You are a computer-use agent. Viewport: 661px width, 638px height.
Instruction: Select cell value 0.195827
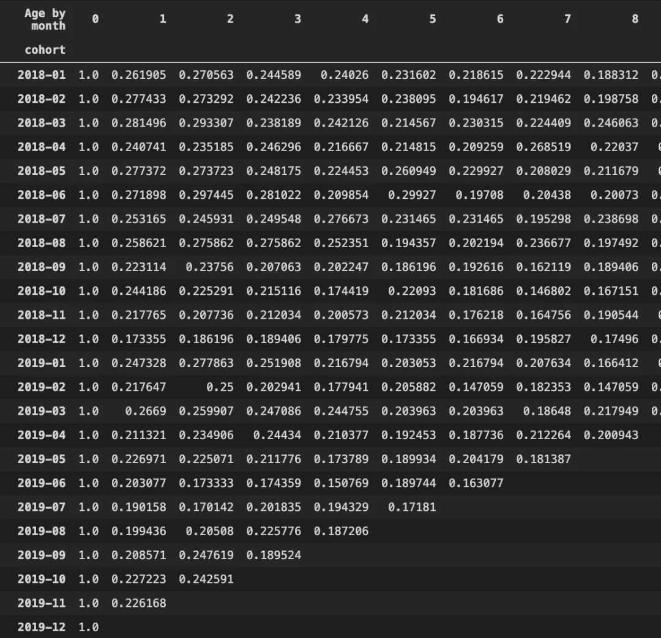(x=543, y=339)
